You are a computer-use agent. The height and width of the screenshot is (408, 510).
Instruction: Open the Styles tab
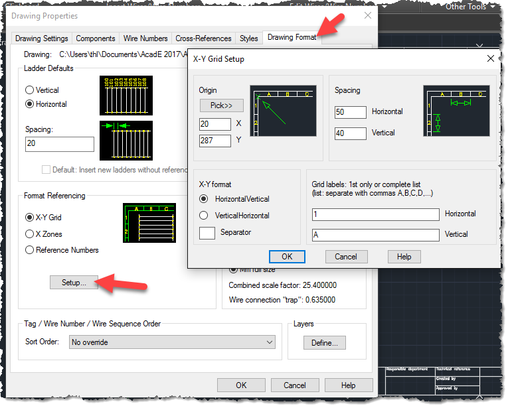click(x=249, y=38)
